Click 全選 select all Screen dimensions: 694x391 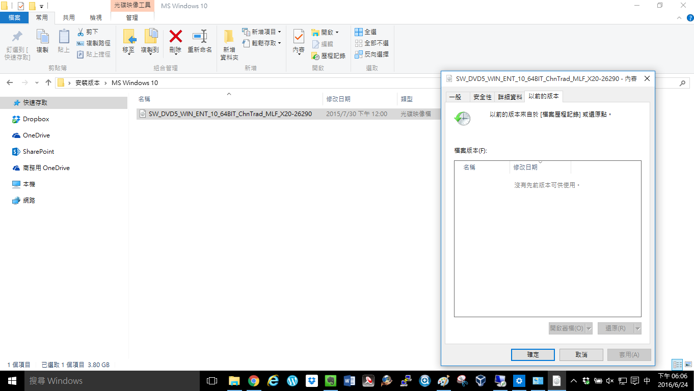click(366, 32)
